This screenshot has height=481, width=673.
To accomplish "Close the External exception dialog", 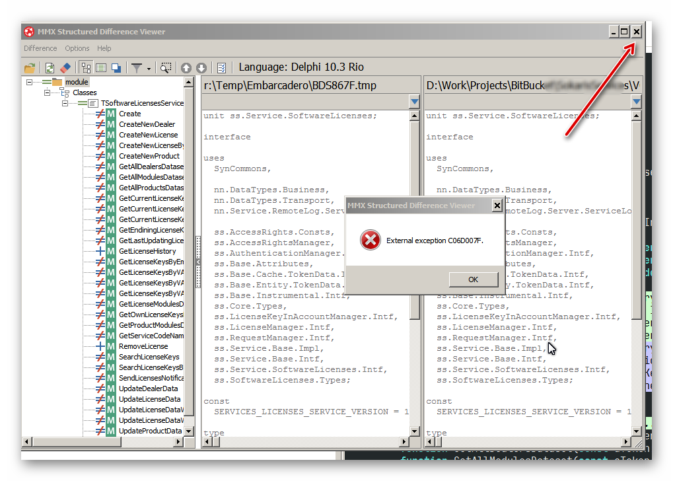I will tap(497, 205).
